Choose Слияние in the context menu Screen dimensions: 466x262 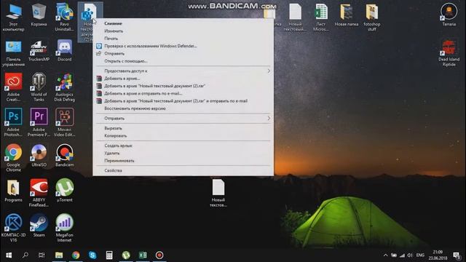pos(183,23)
